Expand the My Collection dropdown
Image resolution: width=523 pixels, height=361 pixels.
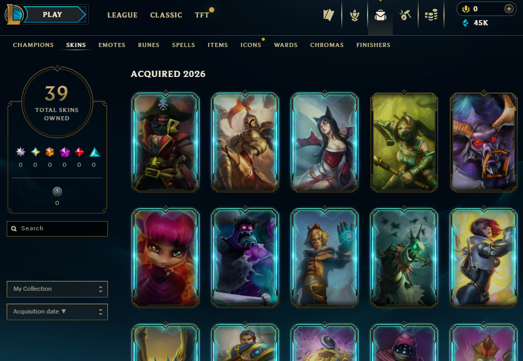pos(57,289)
